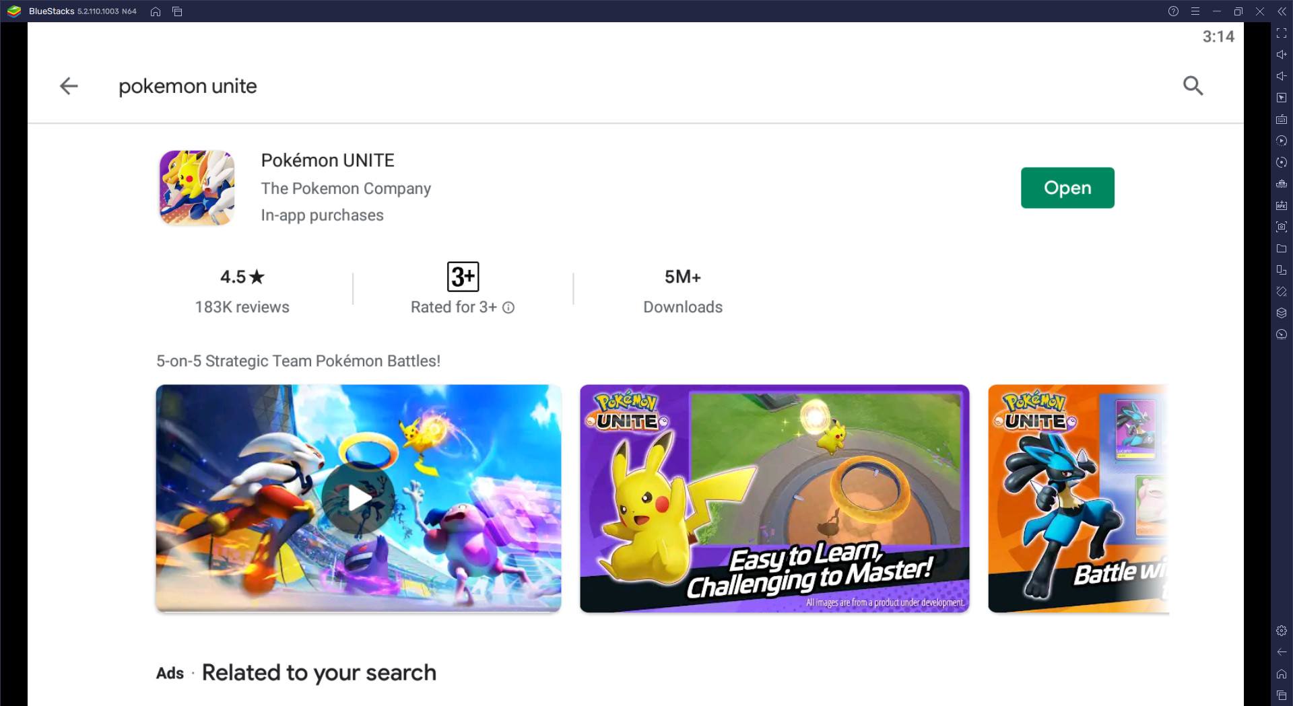Image resolution: width=1293 pixels, height=706 pixels.
Task: Open the stacked-layers sidebar icon
Action: click(1282, 313)
